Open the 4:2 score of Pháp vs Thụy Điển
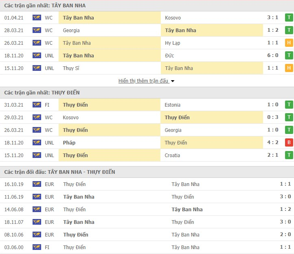 [x=273, y=143]
